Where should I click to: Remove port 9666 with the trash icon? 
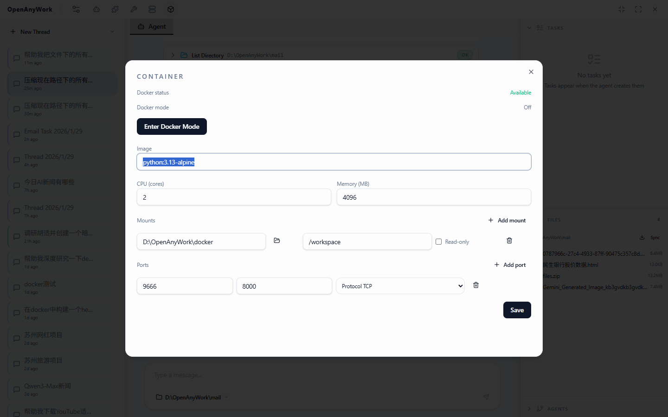click(x=475, y=285)
